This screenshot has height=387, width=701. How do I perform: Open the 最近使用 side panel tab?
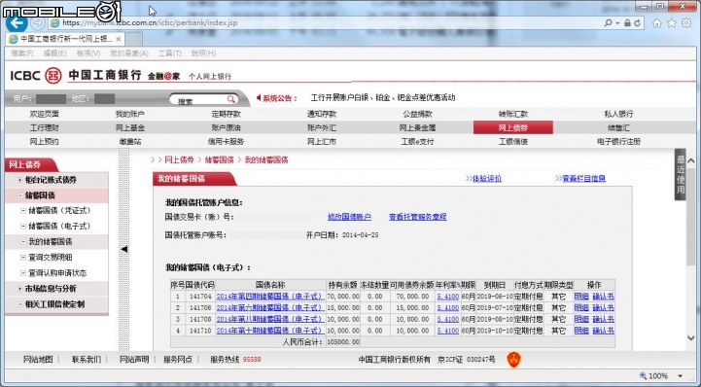click(x=680, y=175)
